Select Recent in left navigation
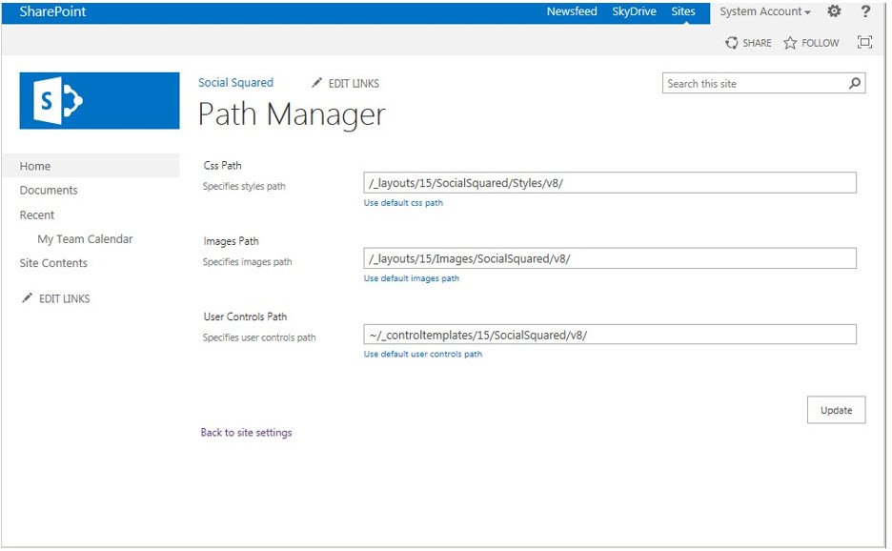The height and width of the screenshot is (551, 892). pyautogui.click(x=37, y=215)
